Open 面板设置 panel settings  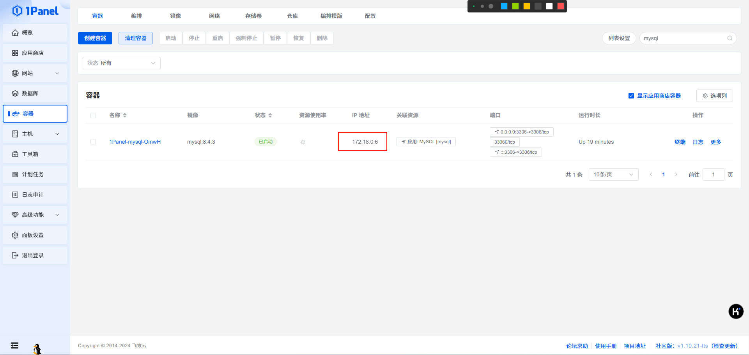coord(33,235)
